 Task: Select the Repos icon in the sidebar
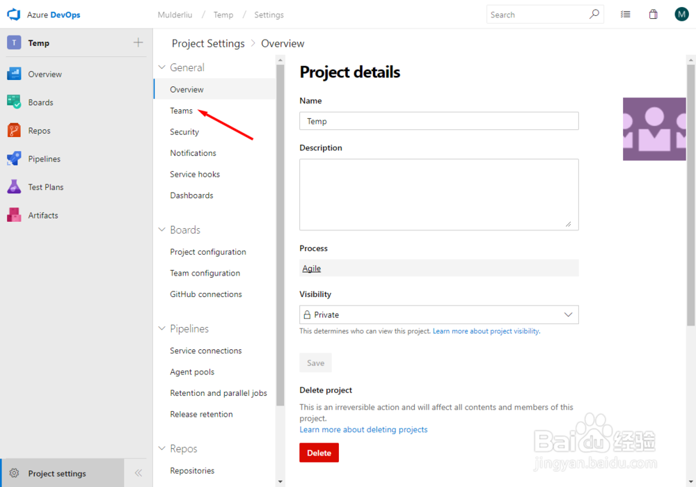pyautogui.click(x=15, y=130)
